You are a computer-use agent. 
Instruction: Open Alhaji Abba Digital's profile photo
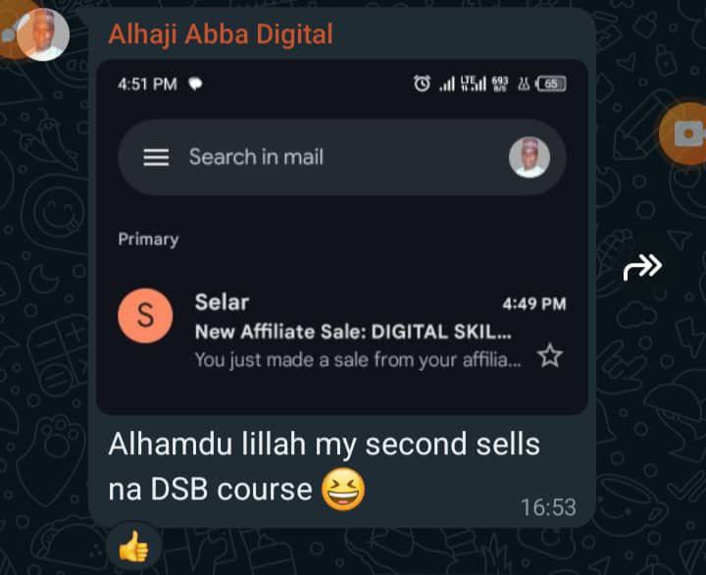click(x=43, y=34)
